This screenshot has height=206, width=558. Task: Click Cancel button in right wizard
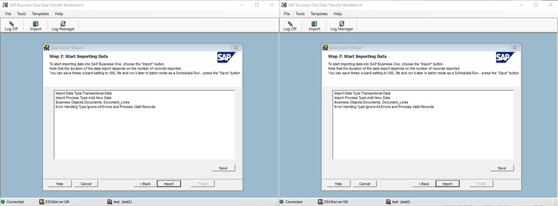tap(365, 184)
